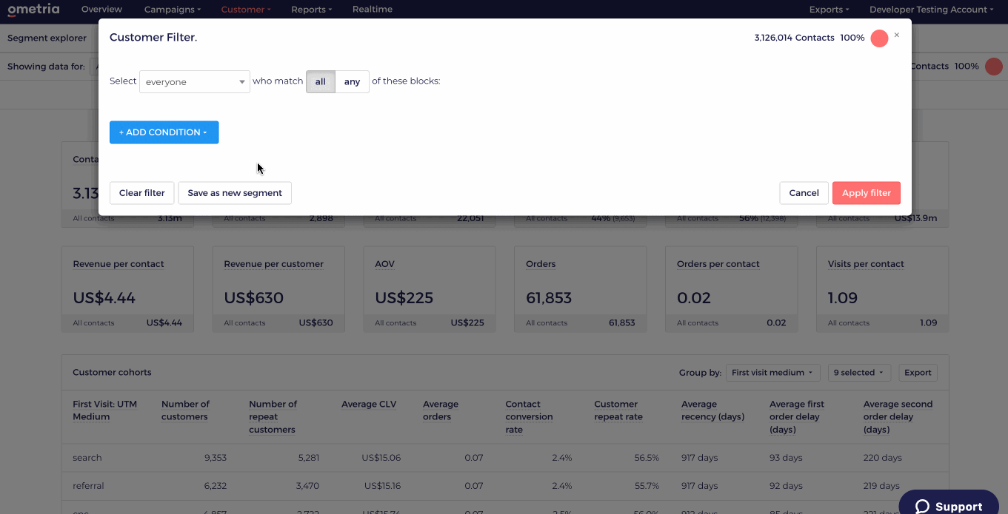Click the Orders card title
The image size is (1008, 514).
[x=541, y=264]
